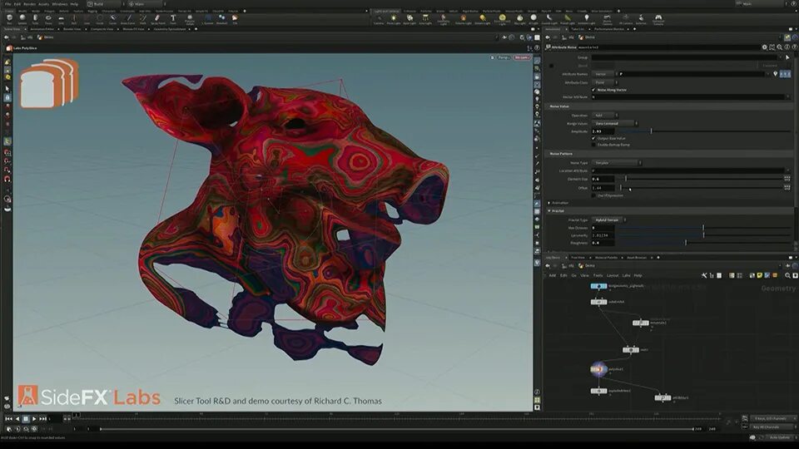
Task: Add an Area Light from shelf
Action: [425, 19]
